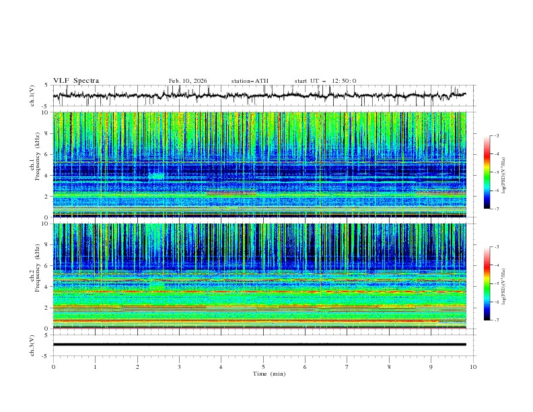Click the lower color bar's log(PSD) label
The width and height of the screenshot is (533, 412).
503,287
